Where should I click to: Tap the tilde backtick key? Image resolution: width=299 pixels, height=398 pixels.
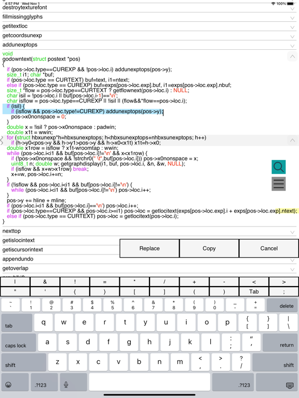(10, 305)
